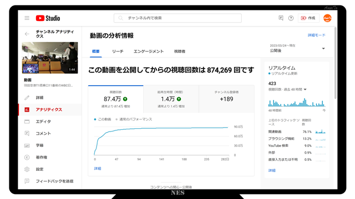Open the hamburger navigation menu
This screenshot has width=355, height=199.
[27, 18]
